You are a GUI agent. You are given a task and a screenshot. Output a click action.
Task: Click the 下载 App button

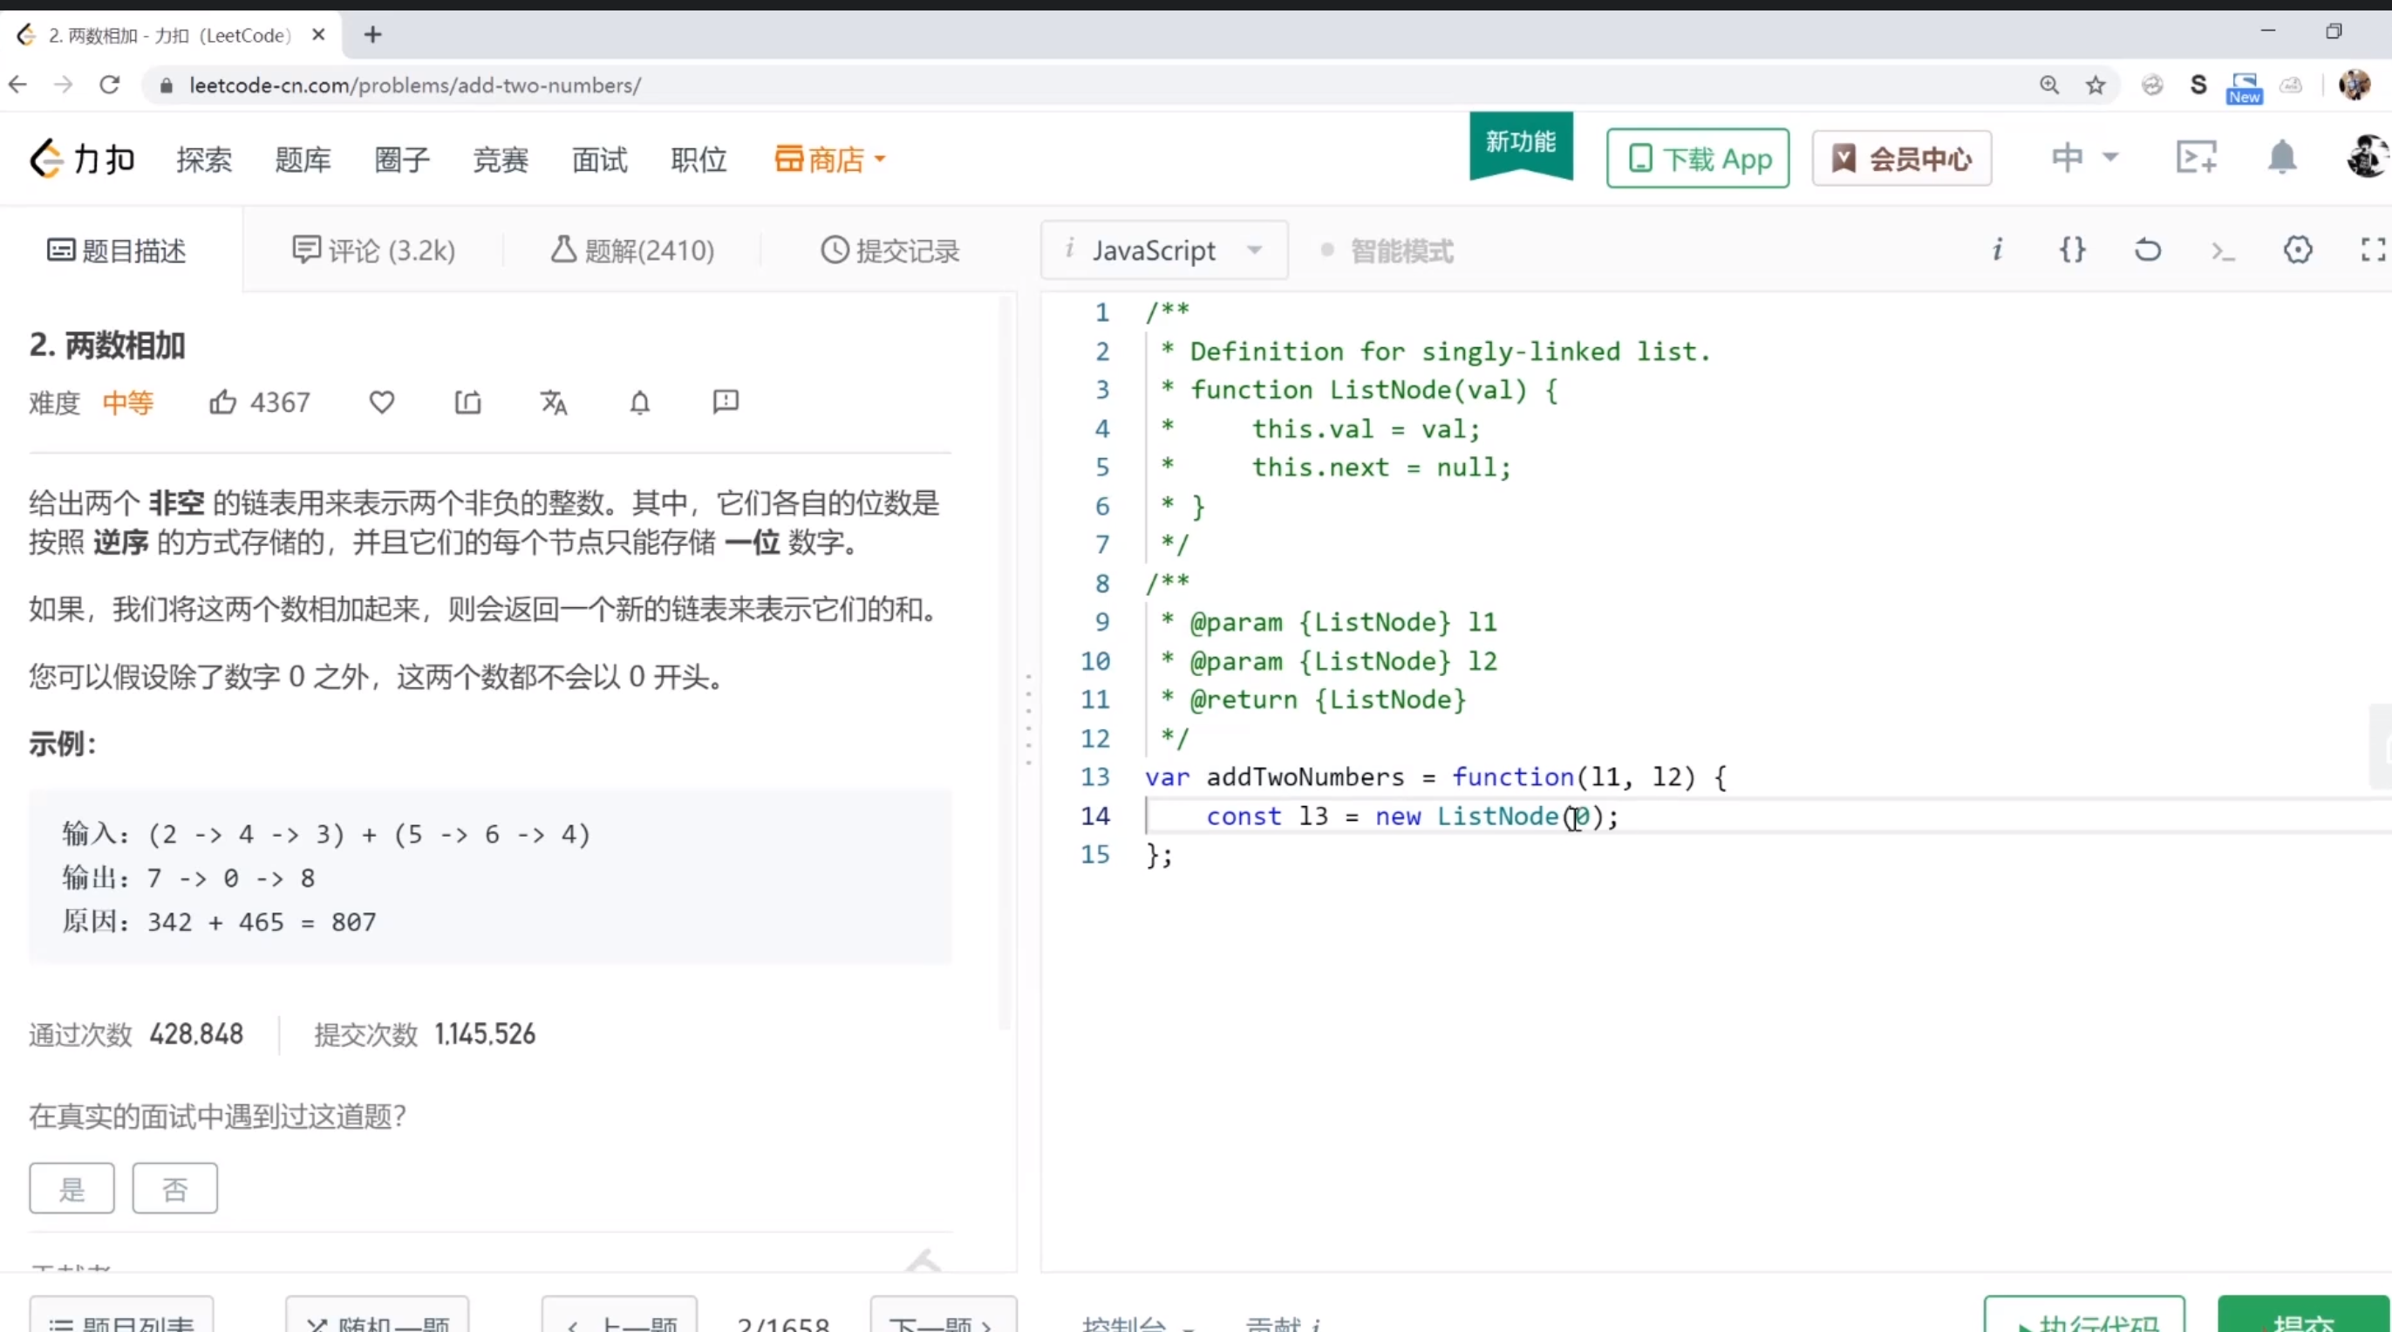[1696, 157]
